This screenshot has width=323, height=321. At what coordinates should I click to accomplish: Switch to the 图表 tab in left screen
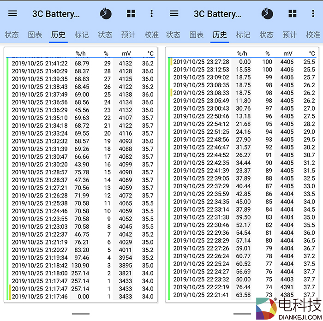click(35, 35)
